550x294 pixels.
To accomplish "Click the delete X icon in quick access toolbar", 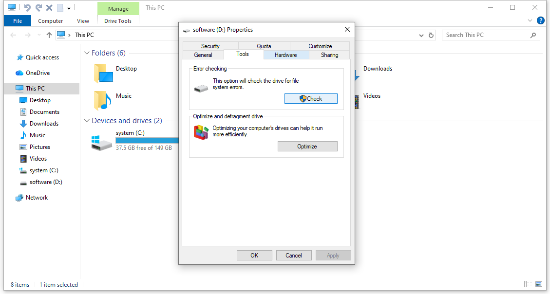I will (x=49, y=8).
